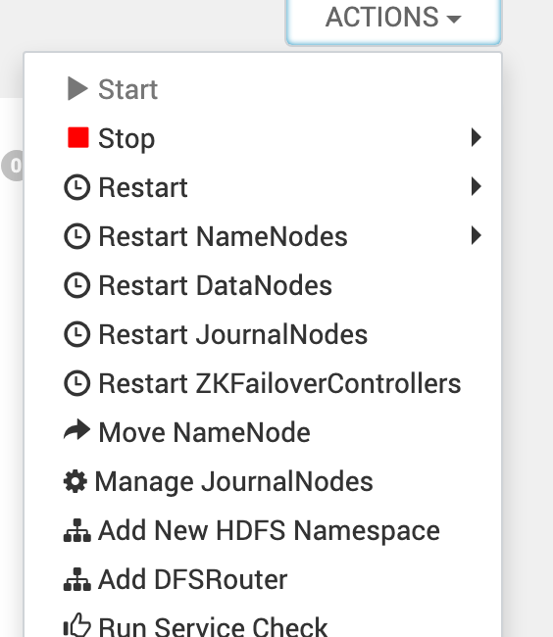This screenshot has width=553, height=637.
Task: Click the Start menu entry text
Action: (x=128, y=89)
